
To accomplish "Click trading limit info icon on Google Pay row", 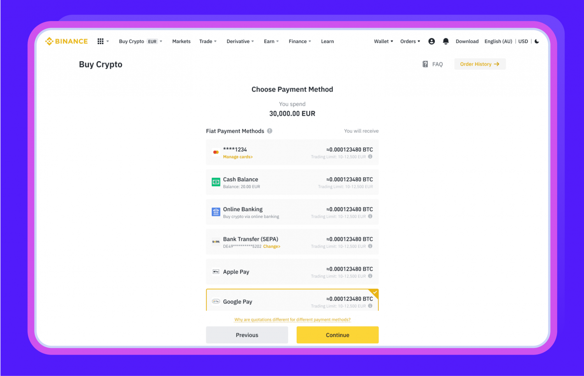I will click(x=370, y=306).
